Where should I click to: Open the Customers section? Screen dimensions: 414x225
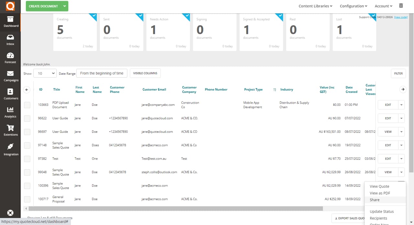(x=10, y=93)
